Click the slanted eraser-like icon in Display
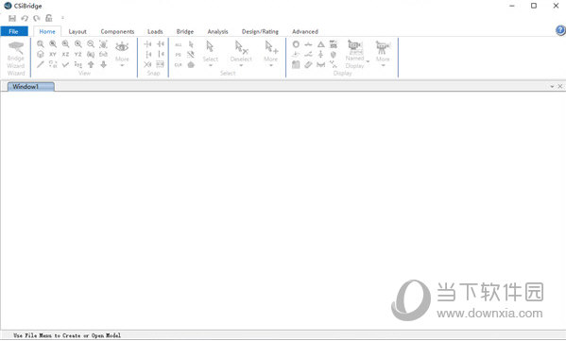This screenshot has height=341, width=566. tap(308, 64)
